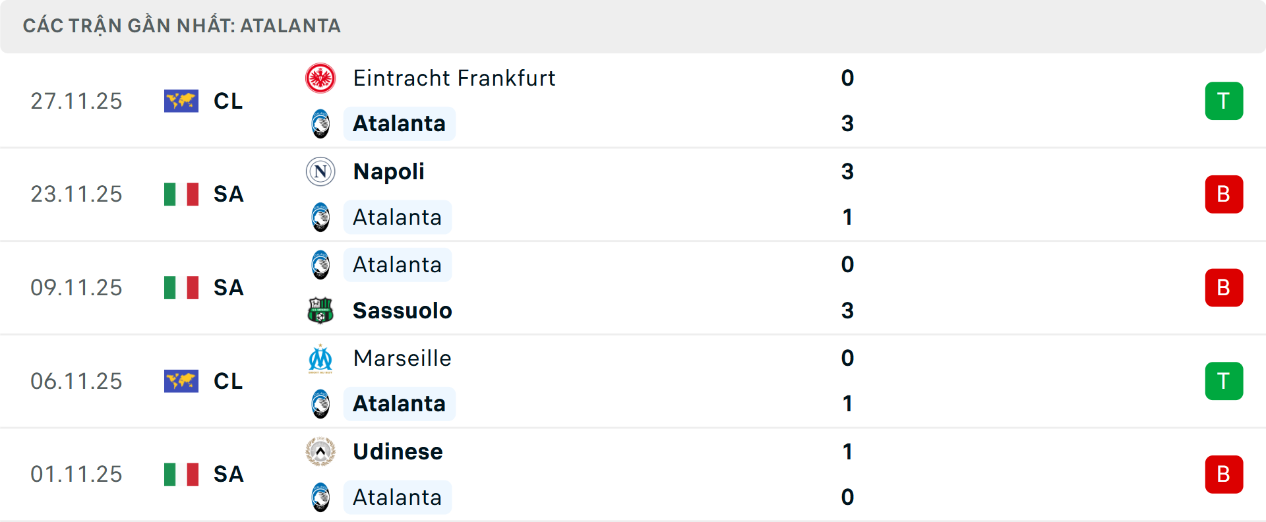The image size is (1266, 522).
Task: Click the red B badge for Sassuolo match
Action: point(1224,288)
